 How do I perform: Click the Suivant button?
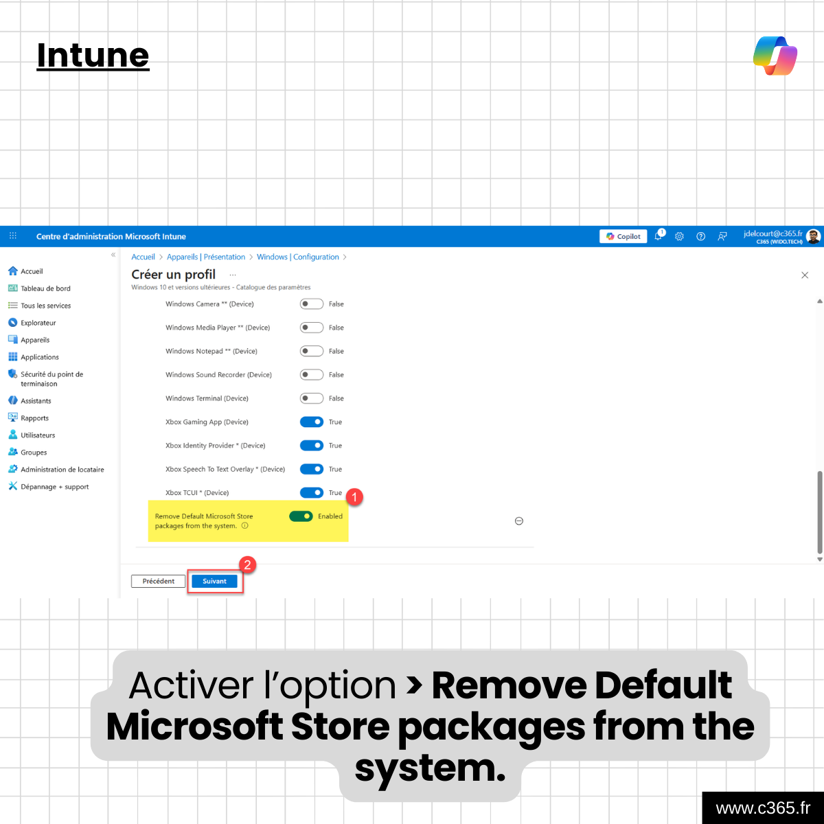[215, 582]
